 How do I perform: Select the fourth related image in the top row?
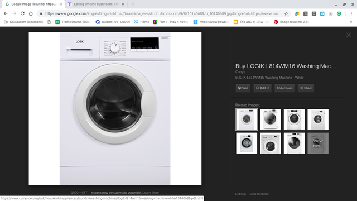click(318, 119)
